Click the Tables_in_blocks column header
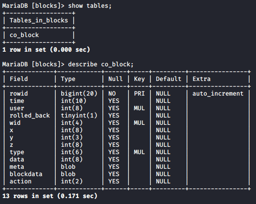Image resolution: width=256 pixels, height=204 pixels. click(39, 21)
